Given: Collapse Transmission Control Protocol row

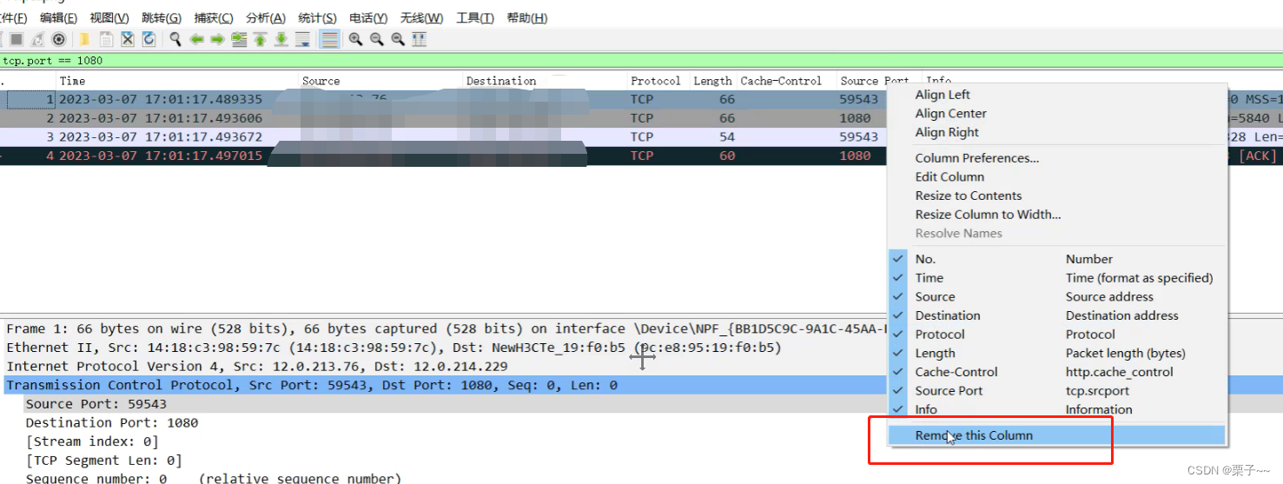Looking at the screenshot, I should (443, 385).
